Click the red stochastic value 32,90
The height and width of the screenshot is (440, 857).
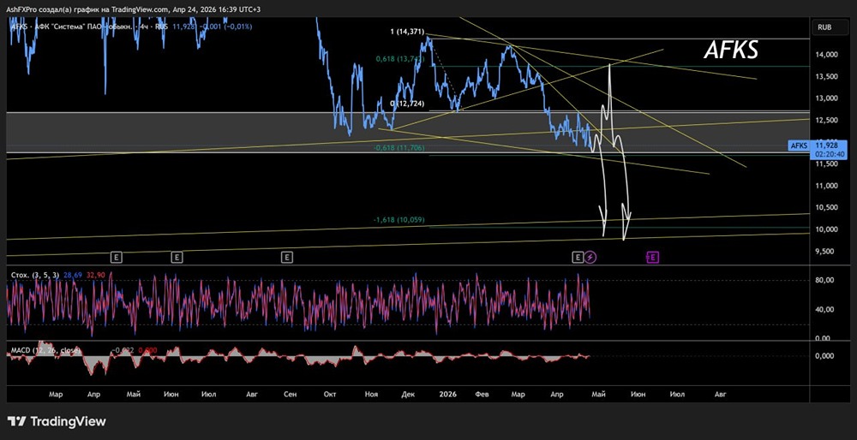coord(96,275)
